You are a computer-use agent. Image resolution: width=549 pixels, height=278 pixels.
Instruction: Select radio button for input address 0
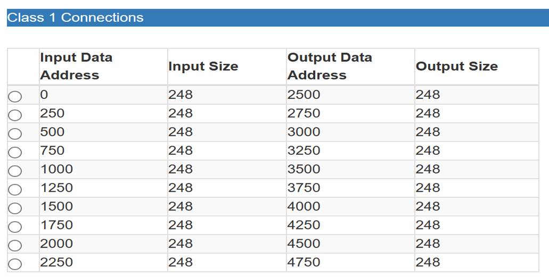(15, 97)
